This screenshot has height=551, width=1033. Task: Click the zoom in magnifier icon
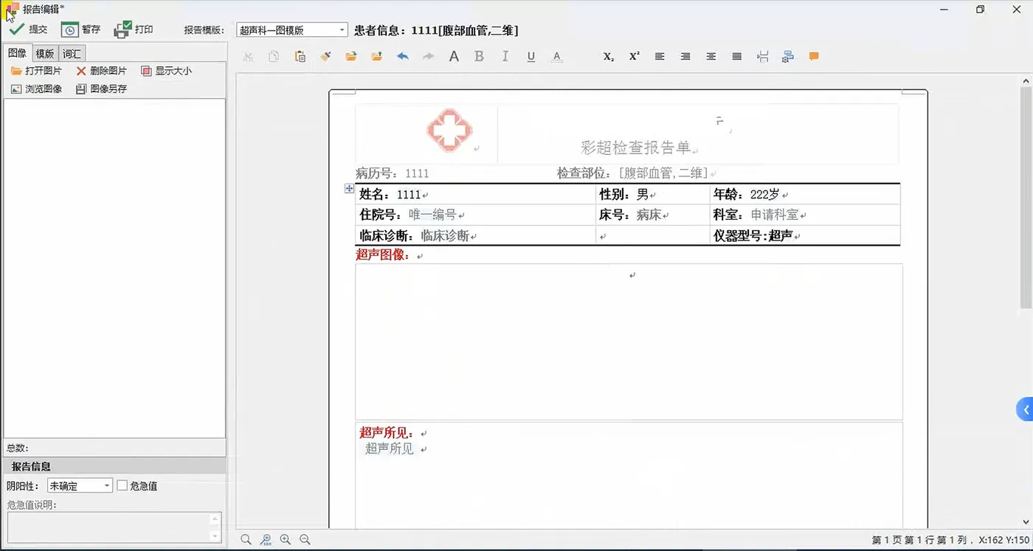coord(286,540)
